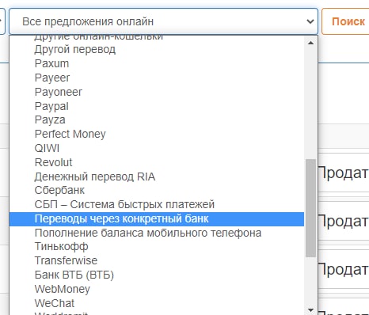Pick Perfect Money option

157,134
